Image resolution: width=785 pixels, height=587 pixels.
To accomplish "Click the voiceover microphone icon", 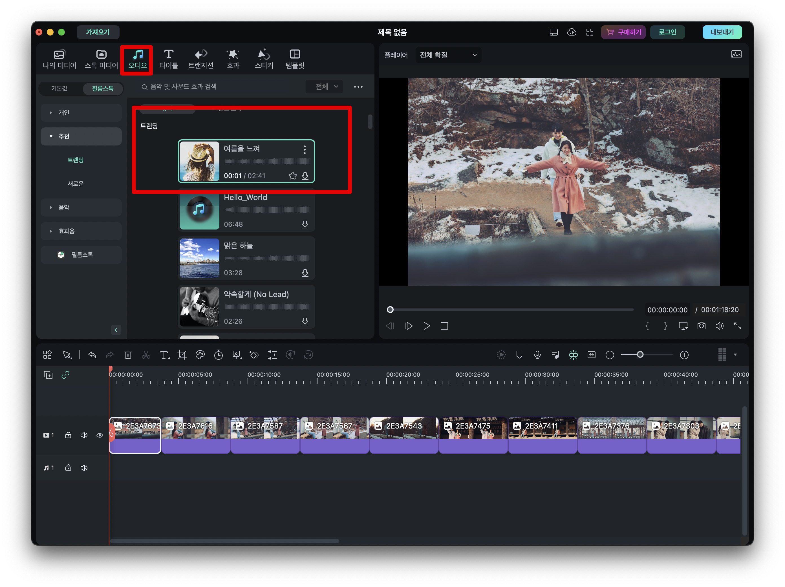I will point(537,355).
